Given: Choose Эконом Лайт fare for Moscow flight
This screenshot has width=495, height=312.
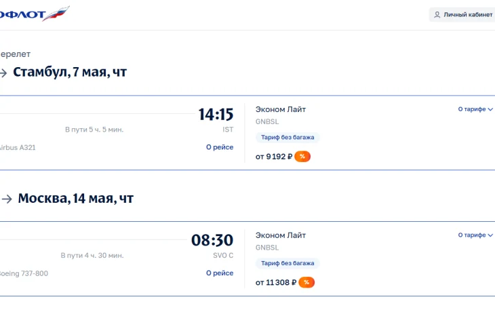Looking at the screenshot, I should [x=281, y=235].
